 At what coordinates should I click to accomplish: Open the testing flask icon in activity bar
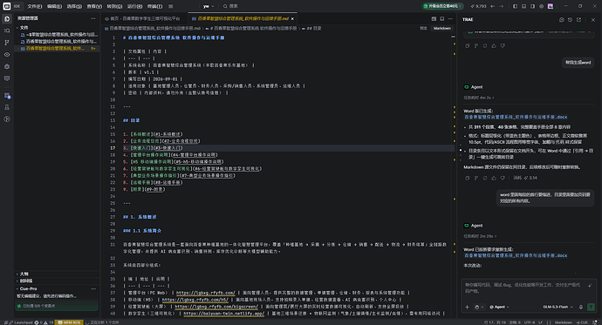pyautogui.click(x=7, y=107)
